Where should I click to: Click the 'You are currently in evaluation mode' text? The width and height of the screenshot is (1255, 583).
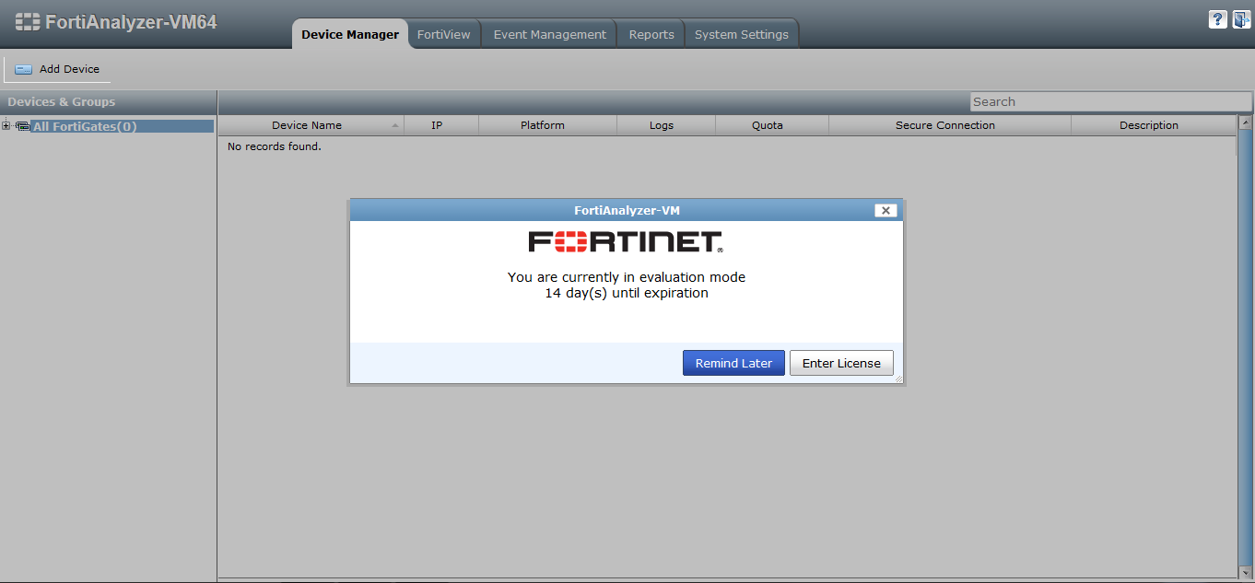[x=627, y=276]
